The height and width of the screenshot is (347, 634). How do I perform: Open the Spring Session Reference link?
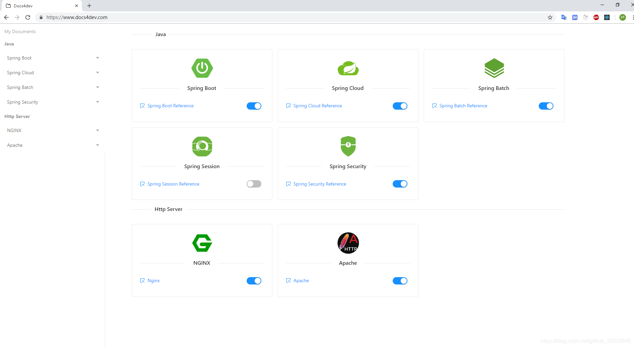pos(173,184)
